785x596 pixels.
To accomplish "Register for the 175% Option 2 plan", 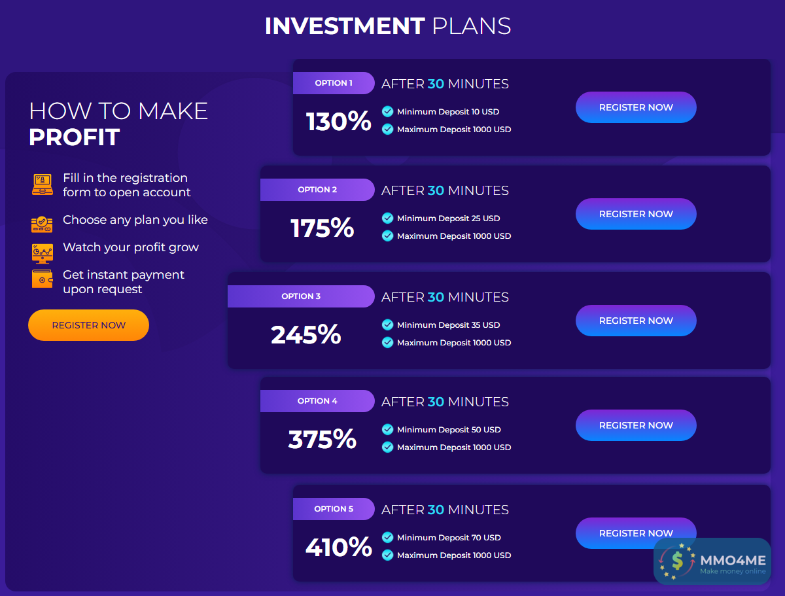I will point(636,214).
